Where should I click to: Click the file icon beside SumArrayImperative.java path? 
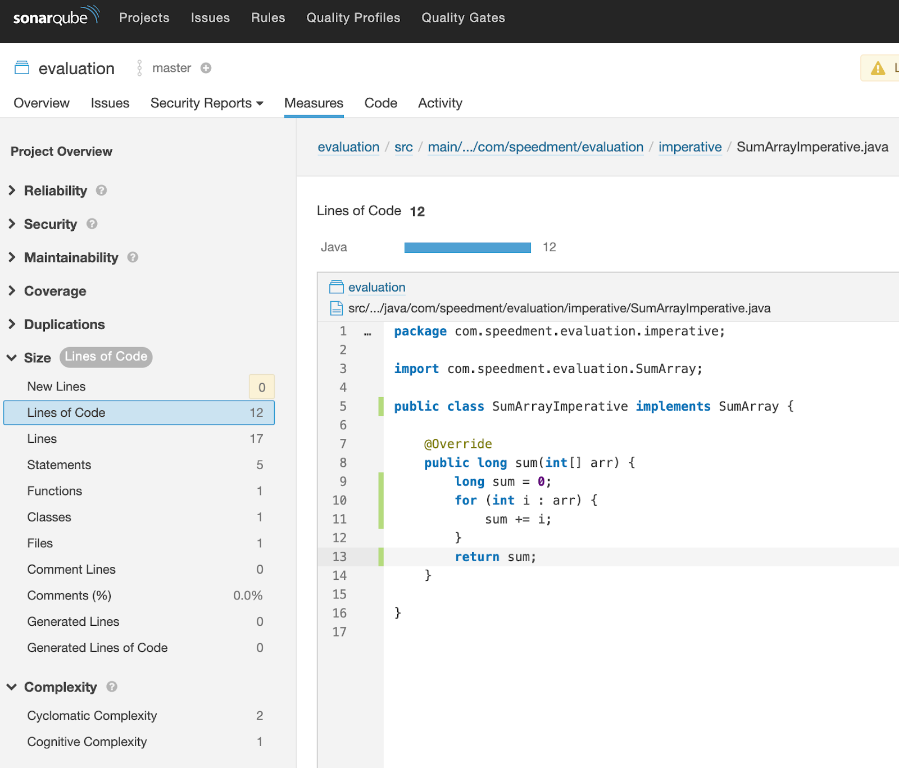pos(335,308)
